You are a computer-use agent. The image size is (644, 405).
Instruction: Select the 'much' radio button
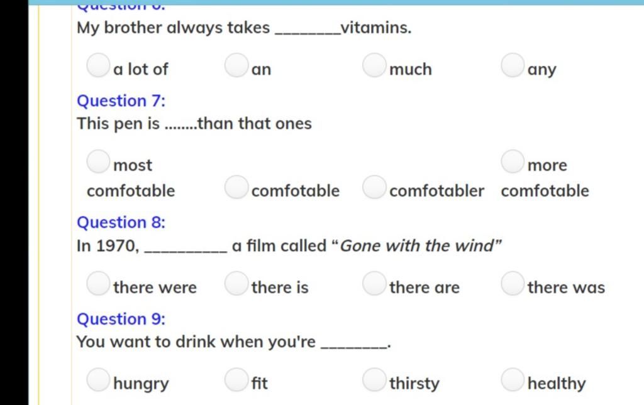(x=374, y=65)
